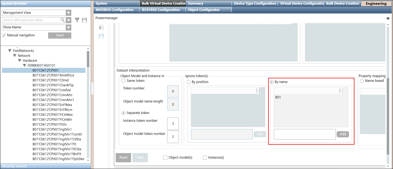Select the Same token radio button
393x169 pixels.
(124, 81)
